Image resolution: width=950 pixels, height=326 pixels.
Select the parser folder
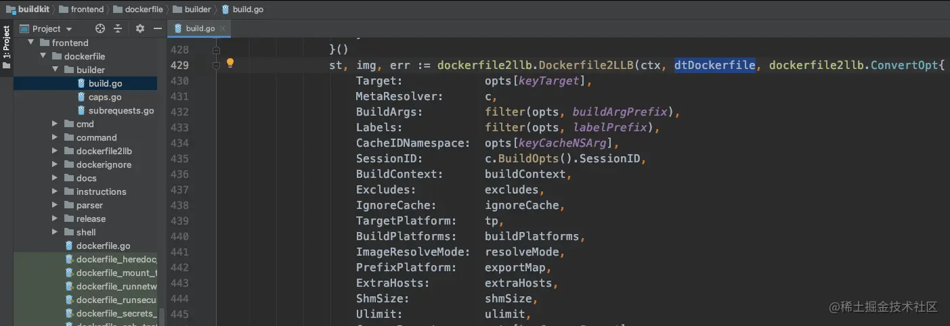(x=89, y=205)
